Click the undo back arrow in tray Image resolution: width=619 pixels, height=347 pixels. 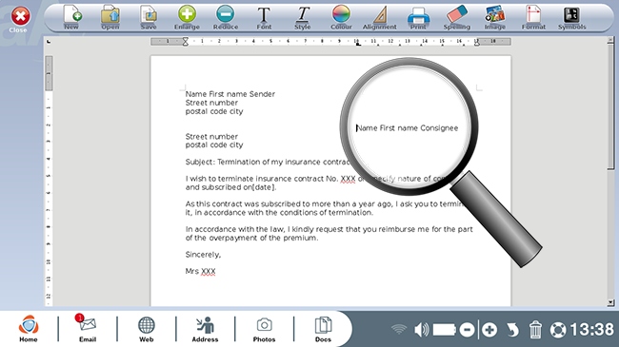coord(512,330)
